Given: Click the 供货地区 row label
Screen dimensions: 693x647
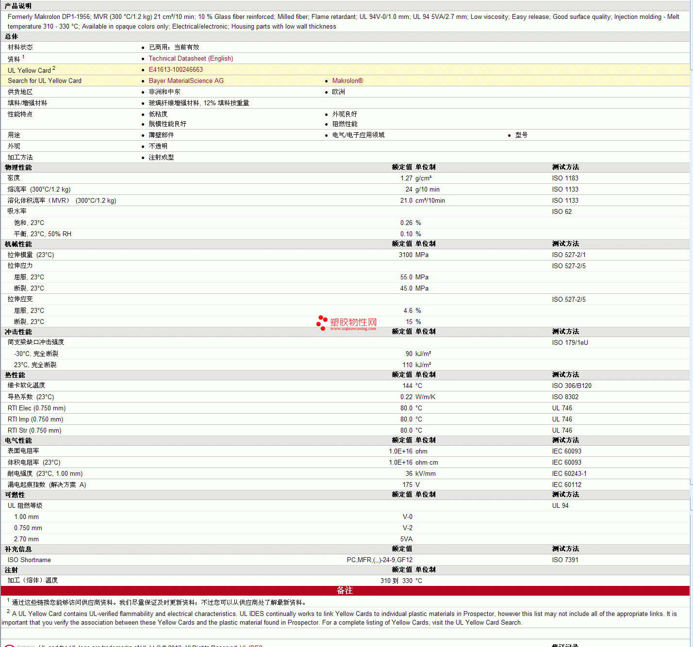Looking at the screenshot, I should (20, 92).
